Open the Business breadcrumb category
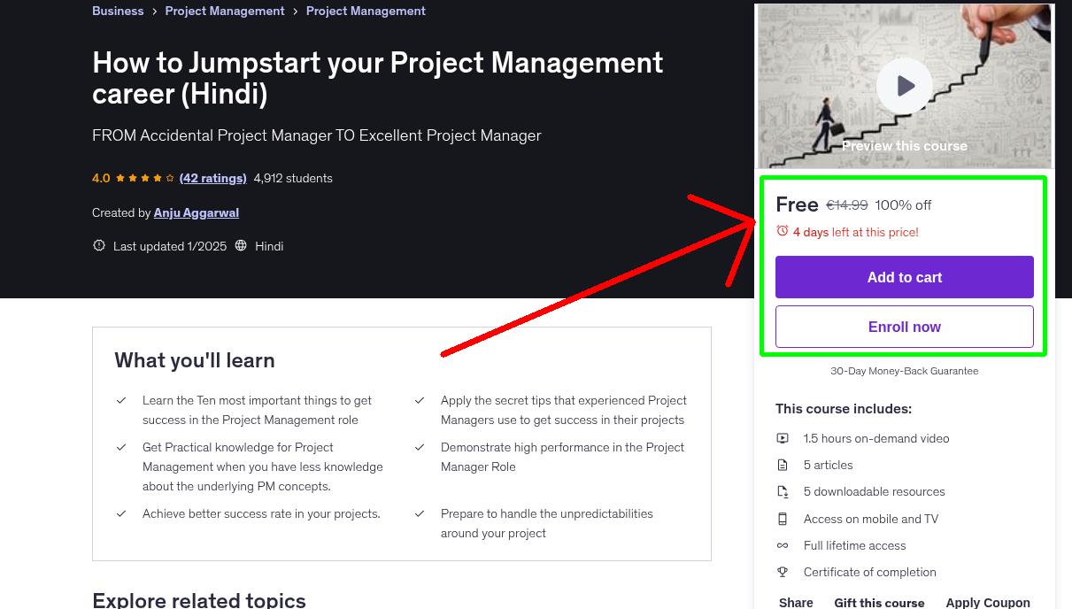The image size is (1072, 609). [118, 11]
